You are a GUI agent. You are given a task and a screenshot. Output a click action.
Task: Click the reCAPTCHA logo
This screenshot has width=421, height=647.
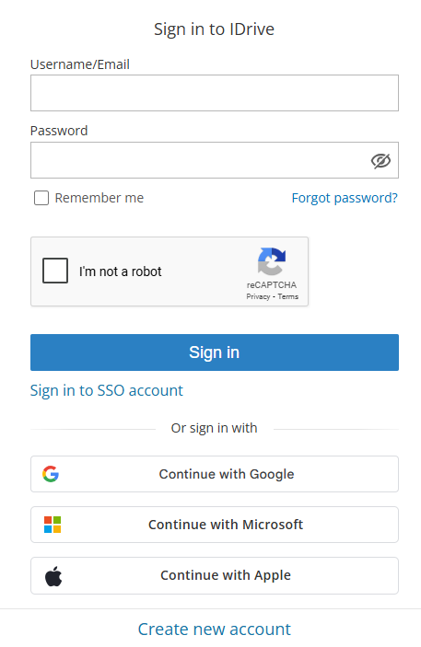click(x=272, y=261)
